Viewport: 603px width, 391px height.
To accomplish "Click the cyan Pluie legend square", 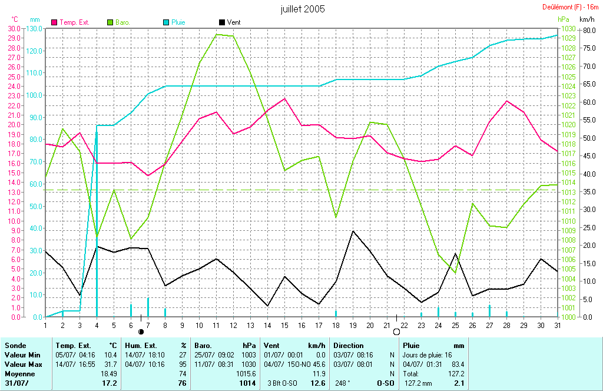I will pos(166,22).
